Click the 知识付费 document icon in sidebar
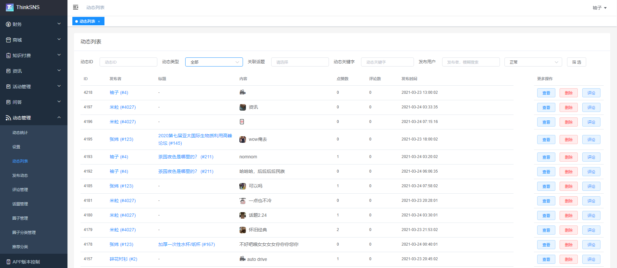Viewport: 617px width, 268px height. tap(8, 55)
